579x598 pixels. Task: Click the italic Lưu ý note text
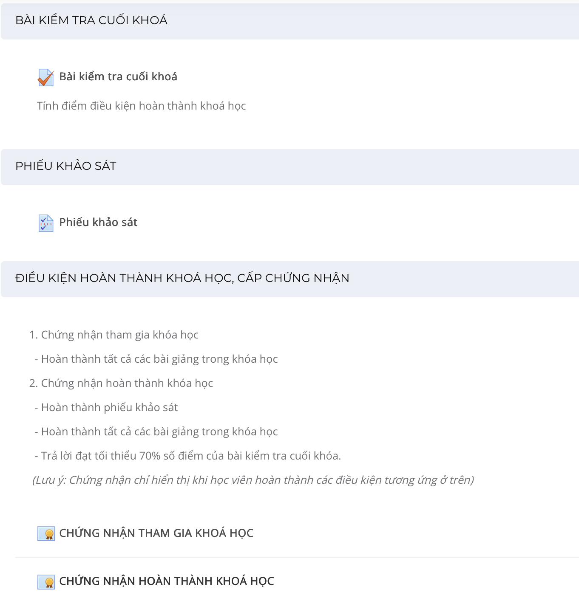point(253,480)
